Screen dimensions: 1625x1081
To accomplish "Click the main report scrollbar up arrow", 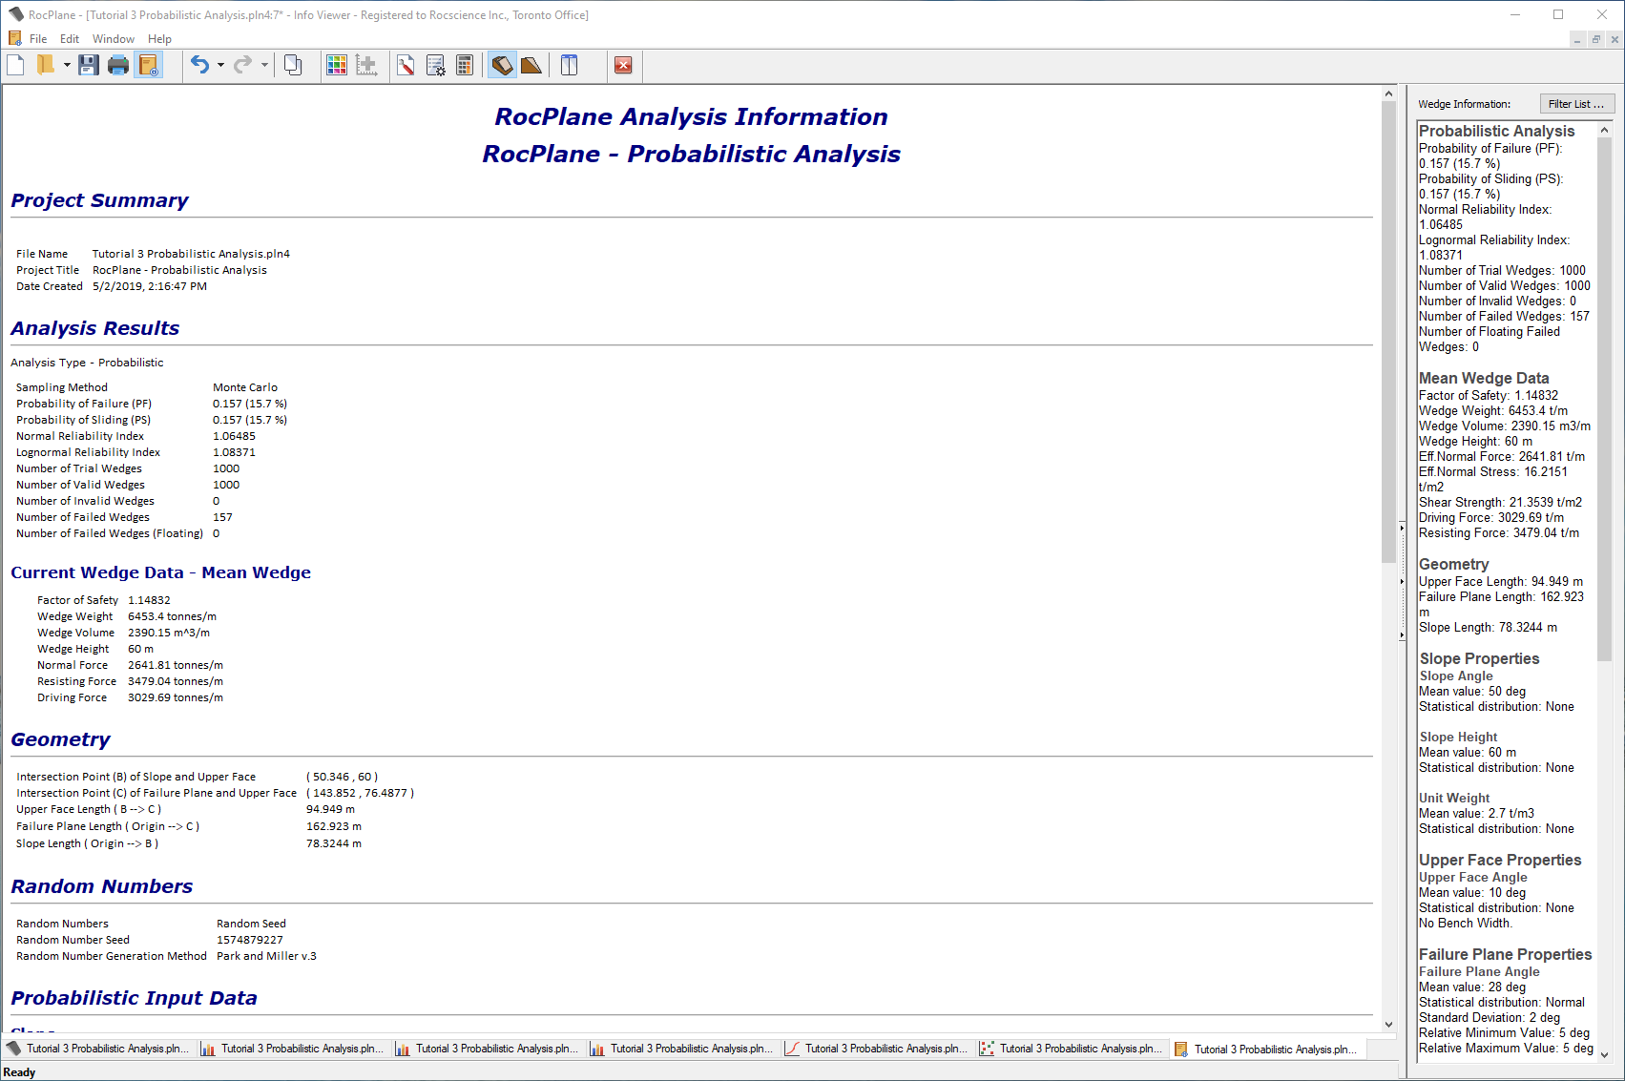I will pos(1388,94).
